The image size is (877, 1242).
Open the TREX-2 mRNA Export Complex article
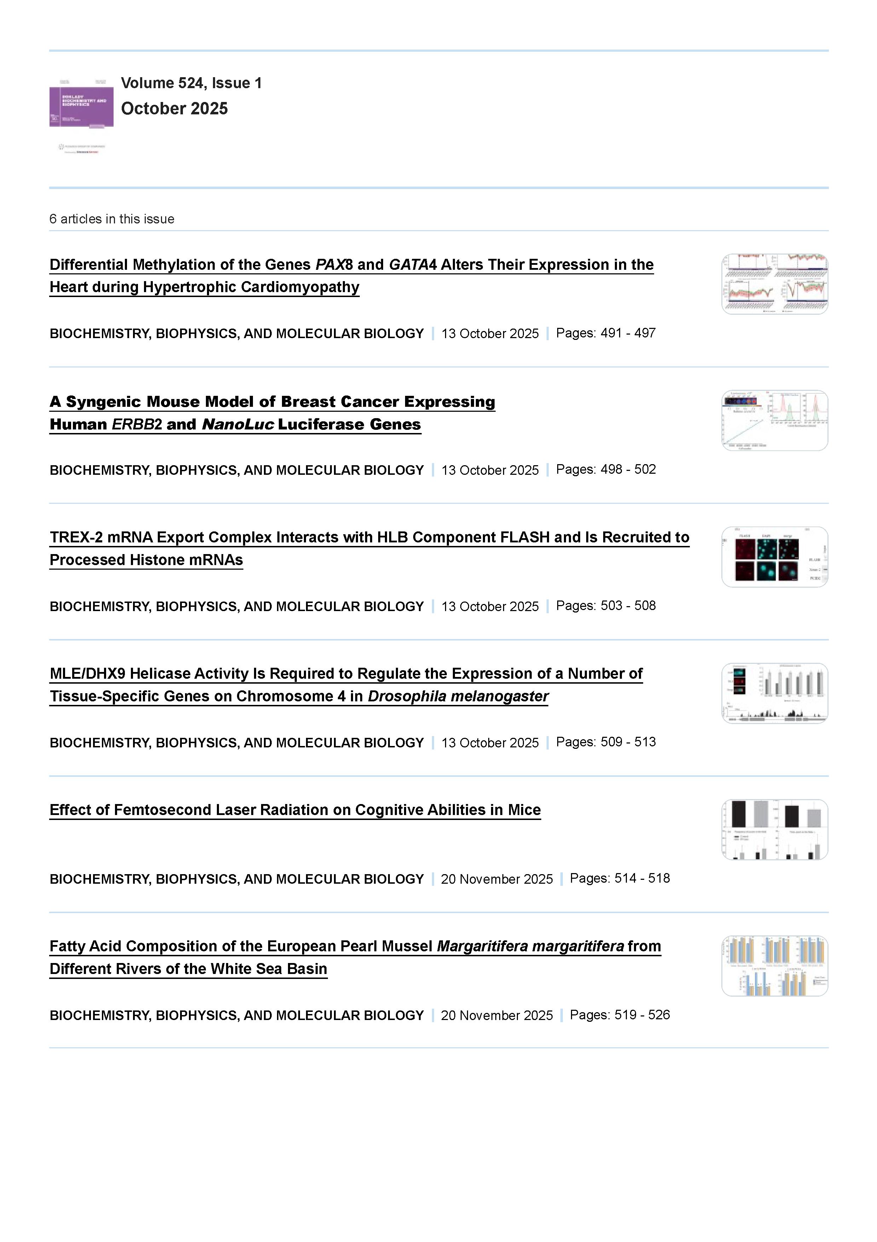coord(370,537)
